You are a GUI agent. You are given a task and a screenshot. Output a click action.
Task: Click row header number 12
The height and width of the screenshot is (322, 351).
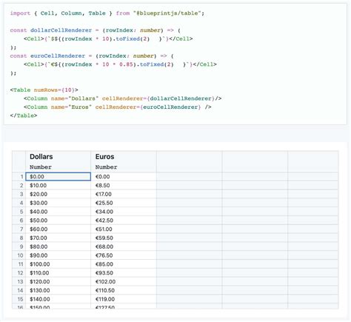(19, 273)
